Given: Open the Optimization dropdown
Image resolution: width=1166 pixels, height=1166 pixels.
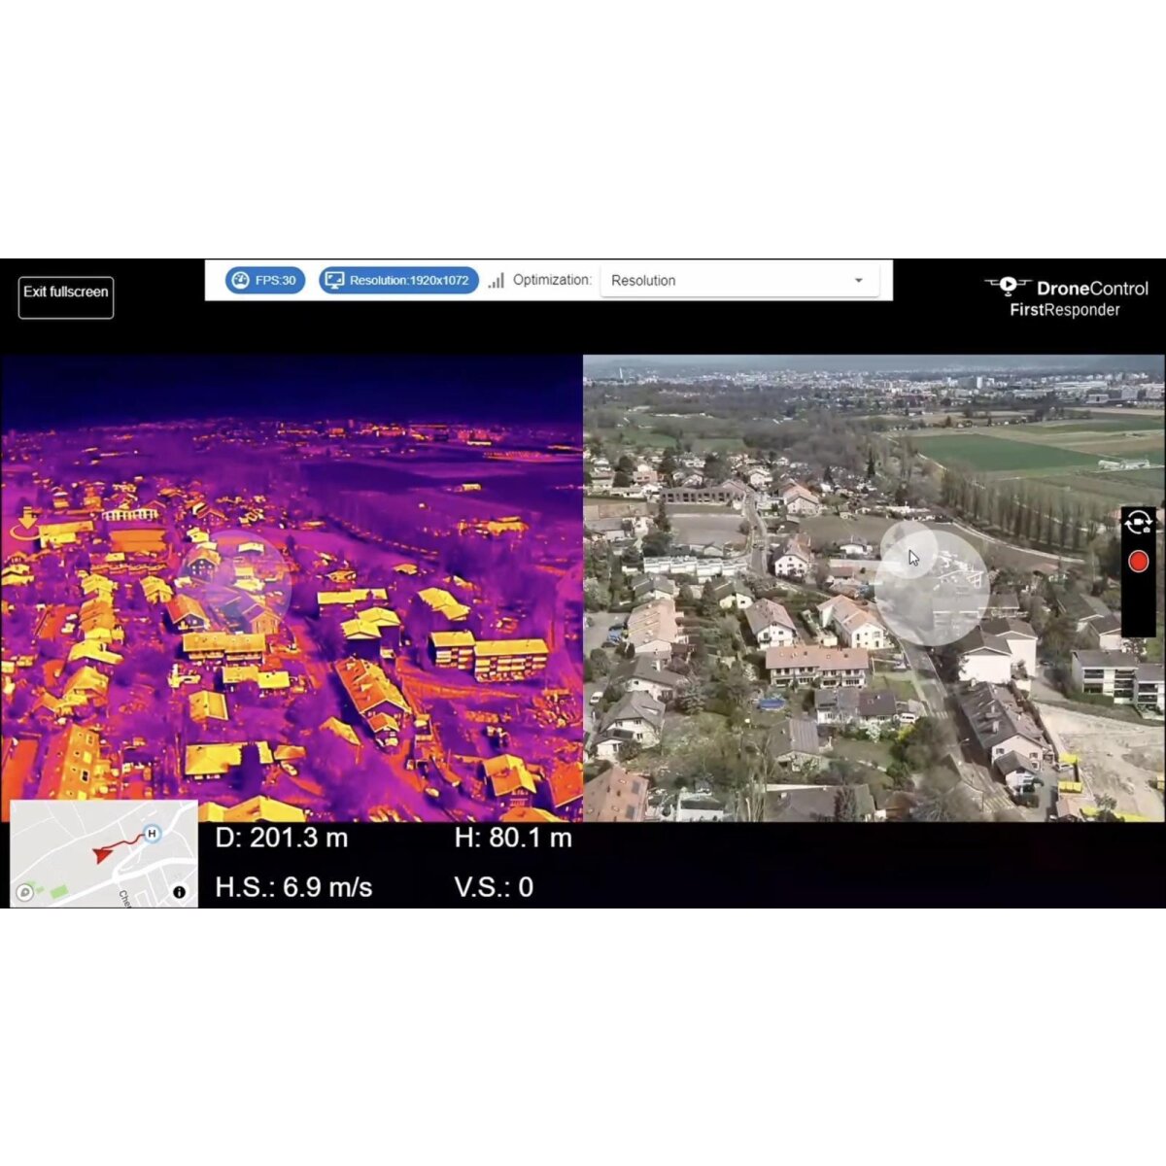Looking at the screenshot, I should click(x=738, y=281).
